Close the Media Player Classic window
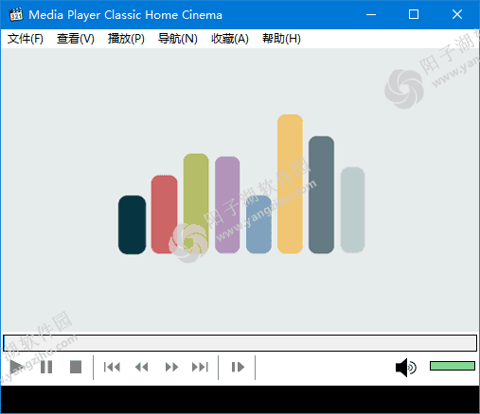 [457, 14]
